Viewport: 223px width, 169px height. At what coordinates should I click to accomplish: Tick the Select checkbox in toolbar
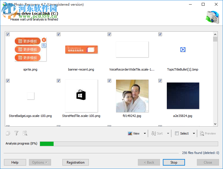tap(177, 133)
